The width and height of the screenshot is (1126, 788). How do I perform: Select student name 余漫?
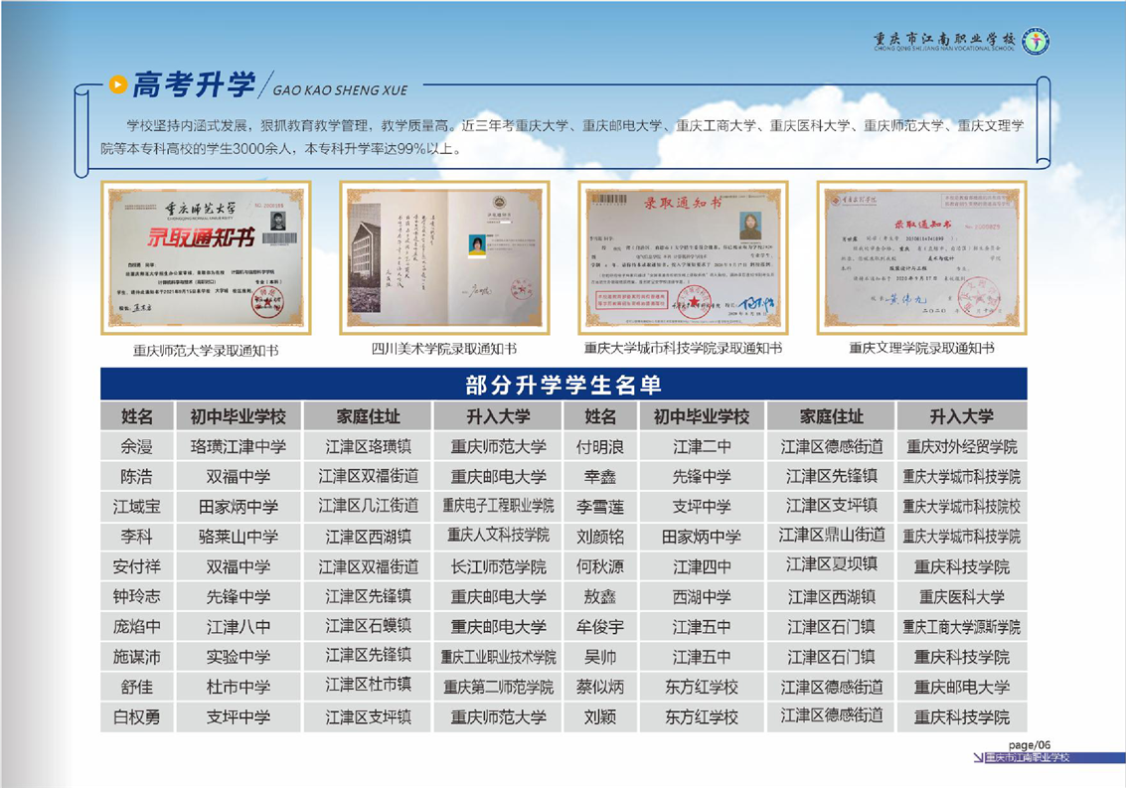[x=136, y=447]
